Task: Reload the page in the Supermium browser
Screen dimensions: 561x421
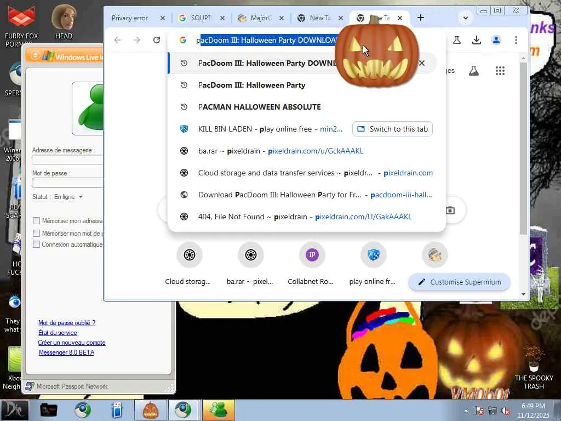Action: point(156,40)
